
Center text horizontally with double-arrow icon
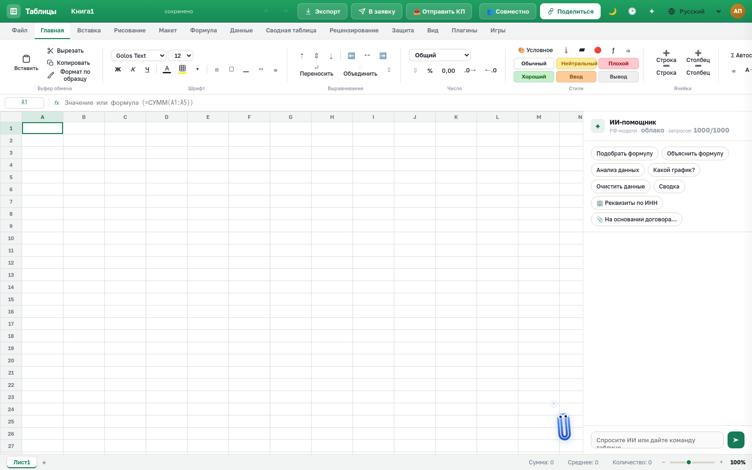[x=367, y=55]
